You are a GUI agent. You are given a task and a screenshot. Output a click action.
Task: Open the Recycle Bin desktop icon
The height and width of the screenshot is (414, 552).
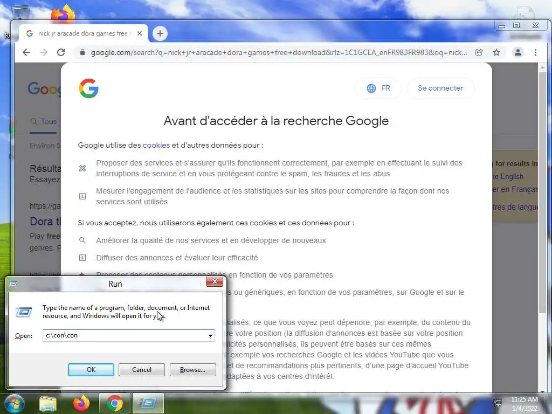[x=20, y=13]
